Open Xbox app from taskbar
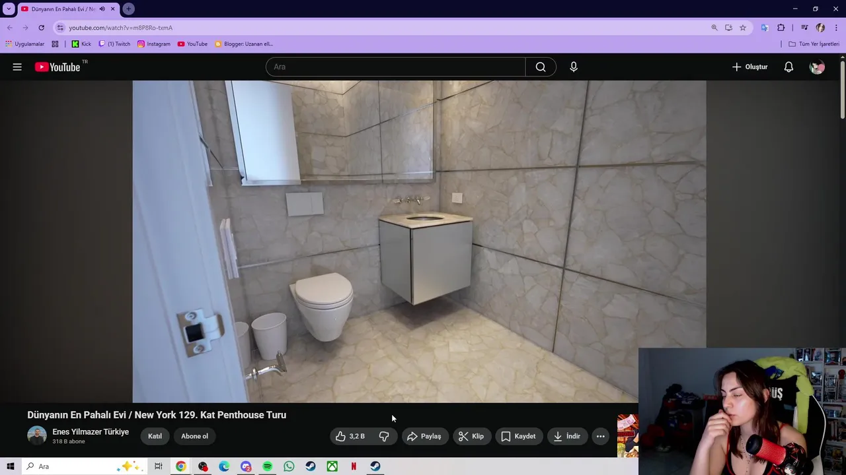Image resolution: width=846 pixels, height=475 pixels. 332,466
